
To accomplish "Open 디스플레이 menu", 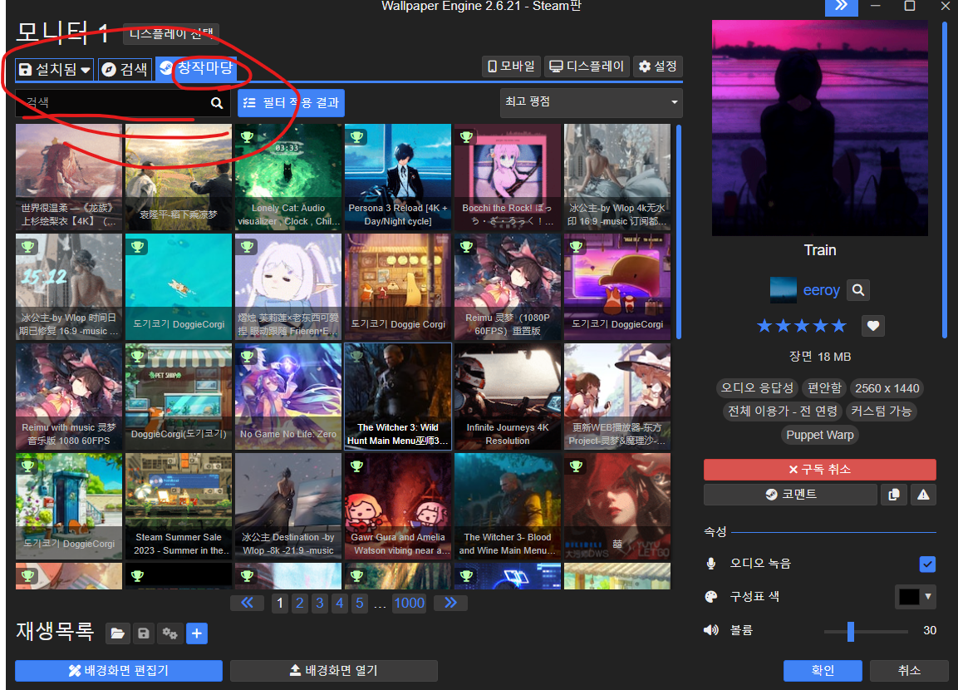I will (x=586, y=66).
